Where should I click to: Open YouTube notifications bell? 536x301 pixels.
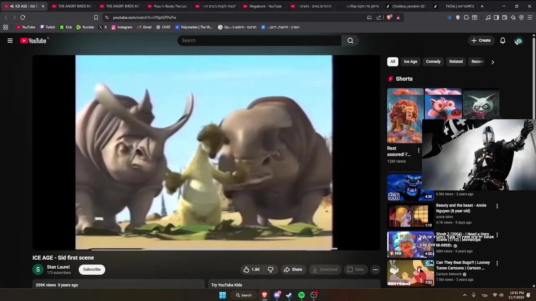coord(503,41)
